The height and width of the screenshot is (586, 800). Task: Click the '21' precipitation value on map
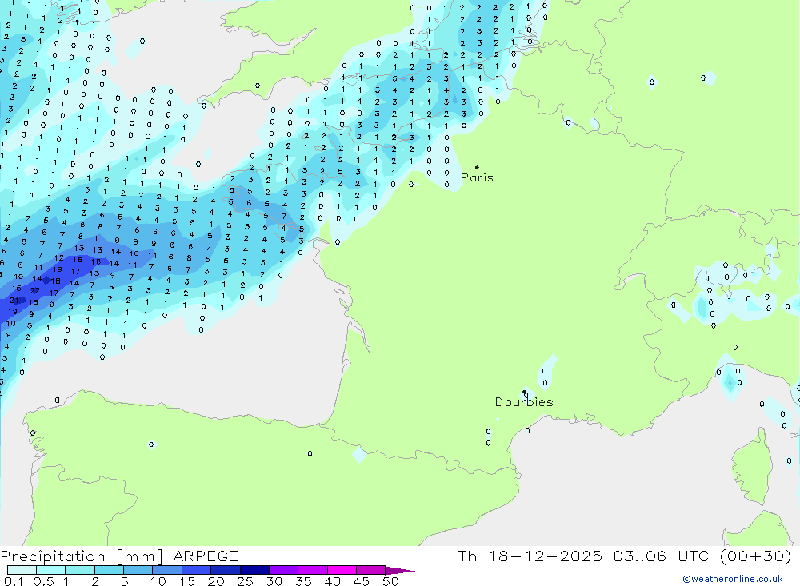tap(14, 301)
